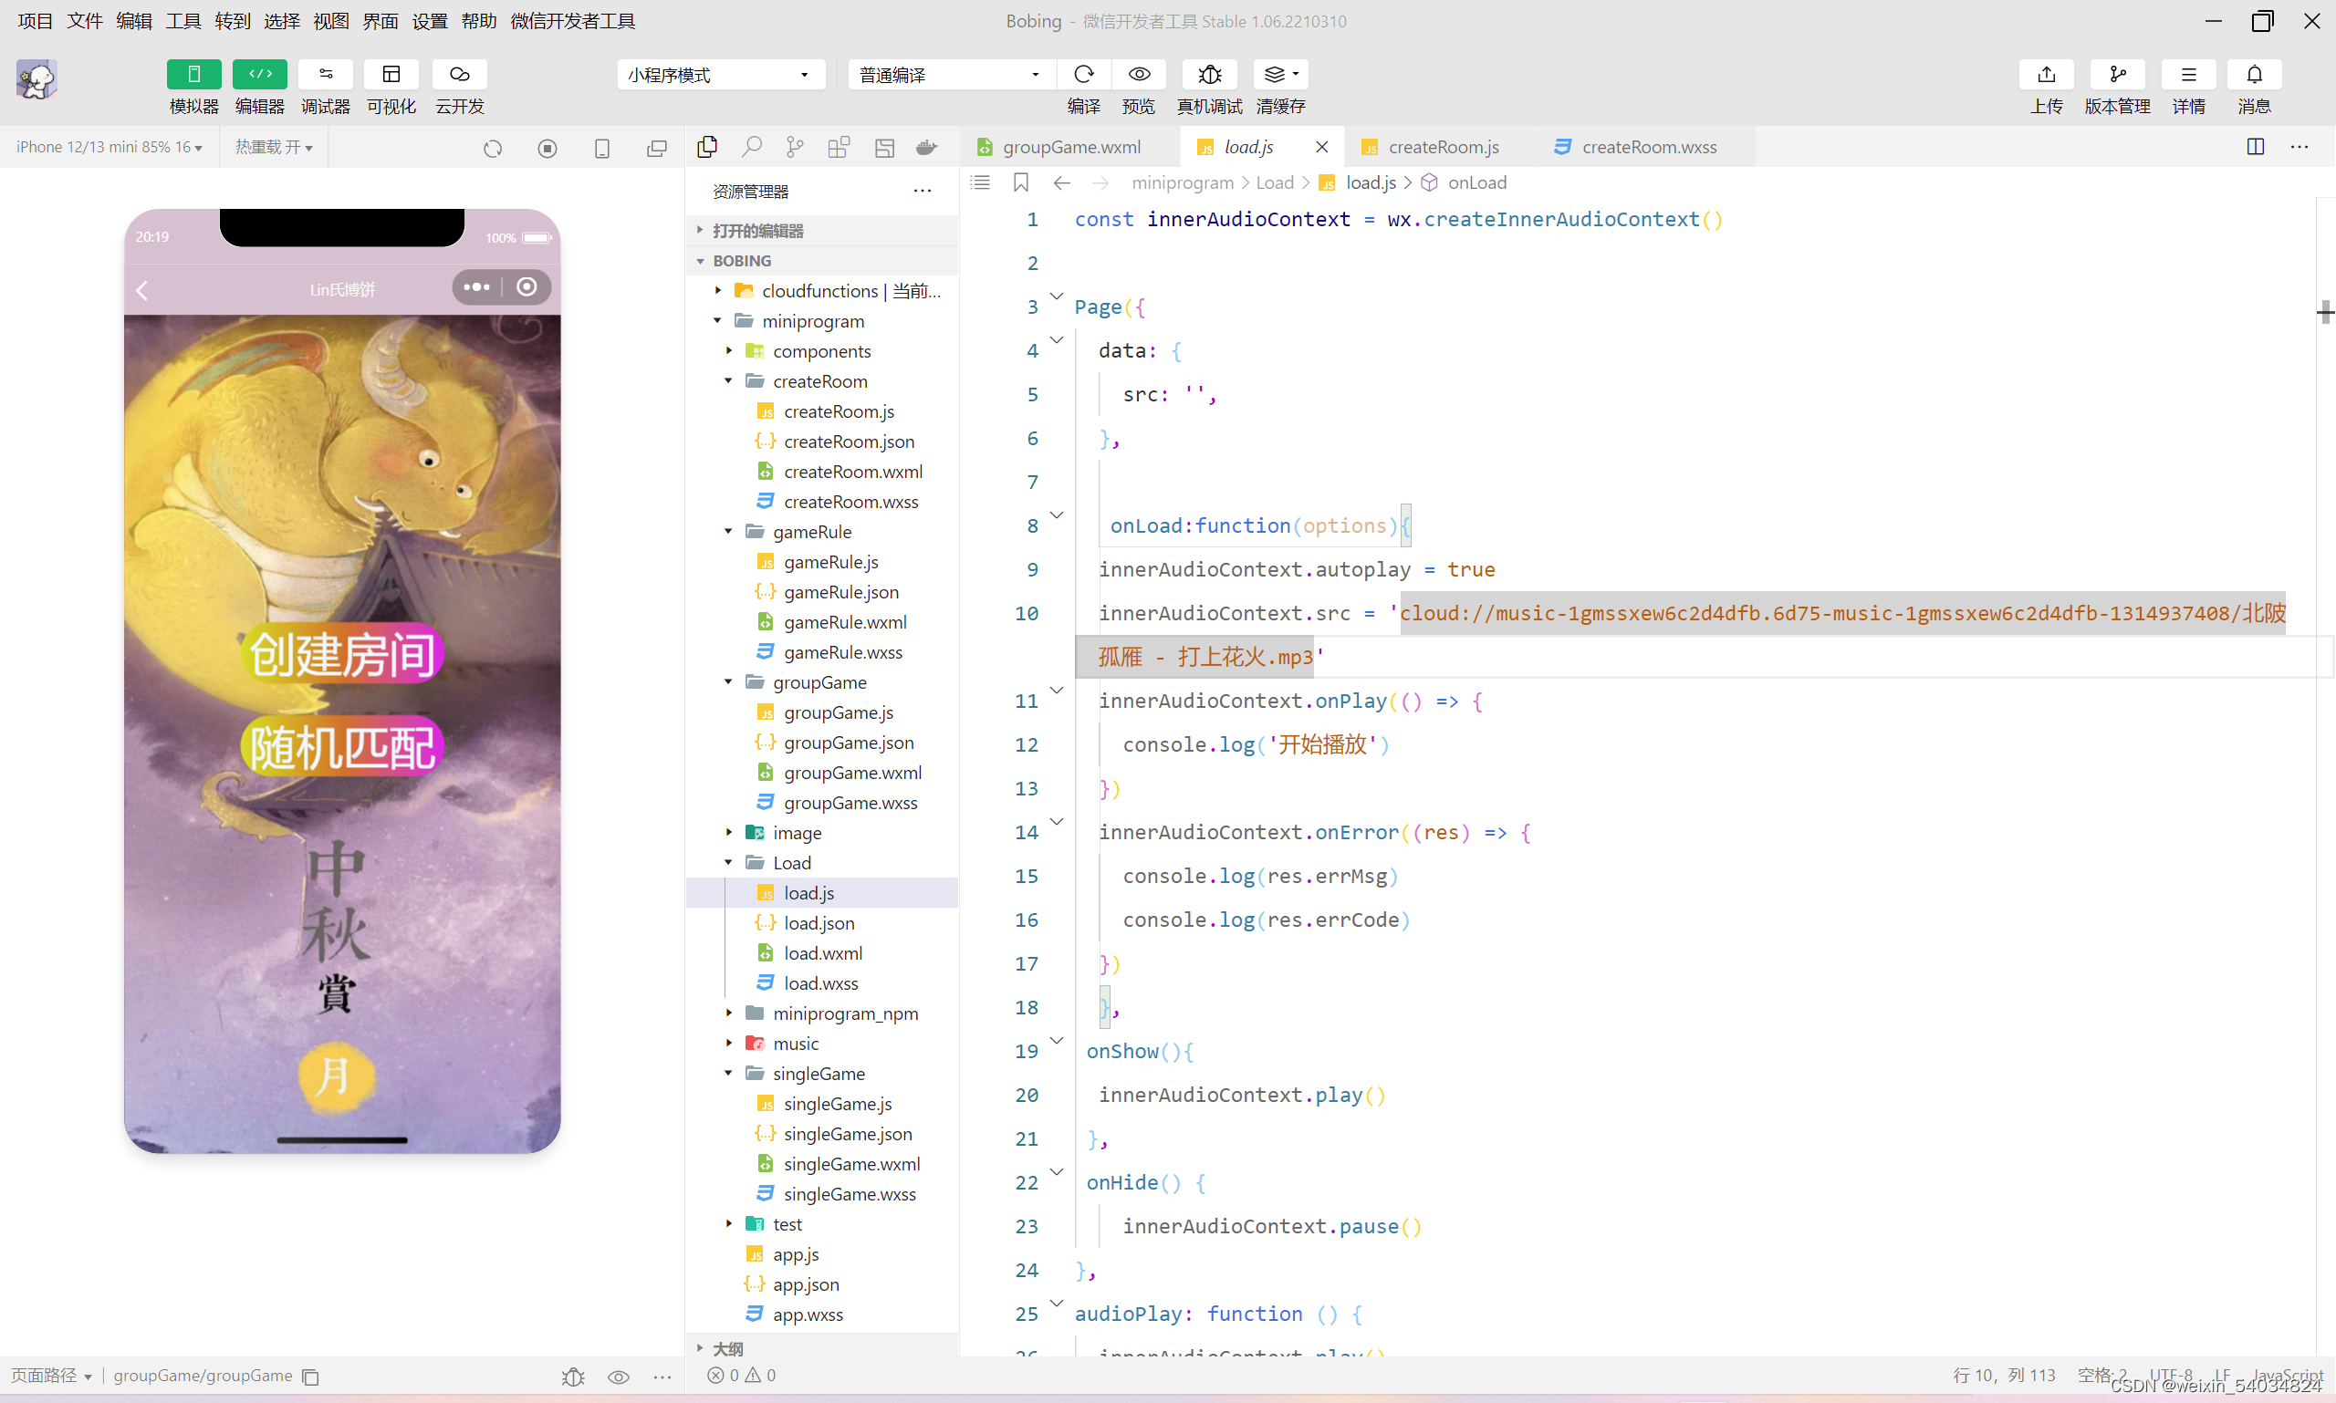Open the normal compile dropdown

(x=952, y=75)
